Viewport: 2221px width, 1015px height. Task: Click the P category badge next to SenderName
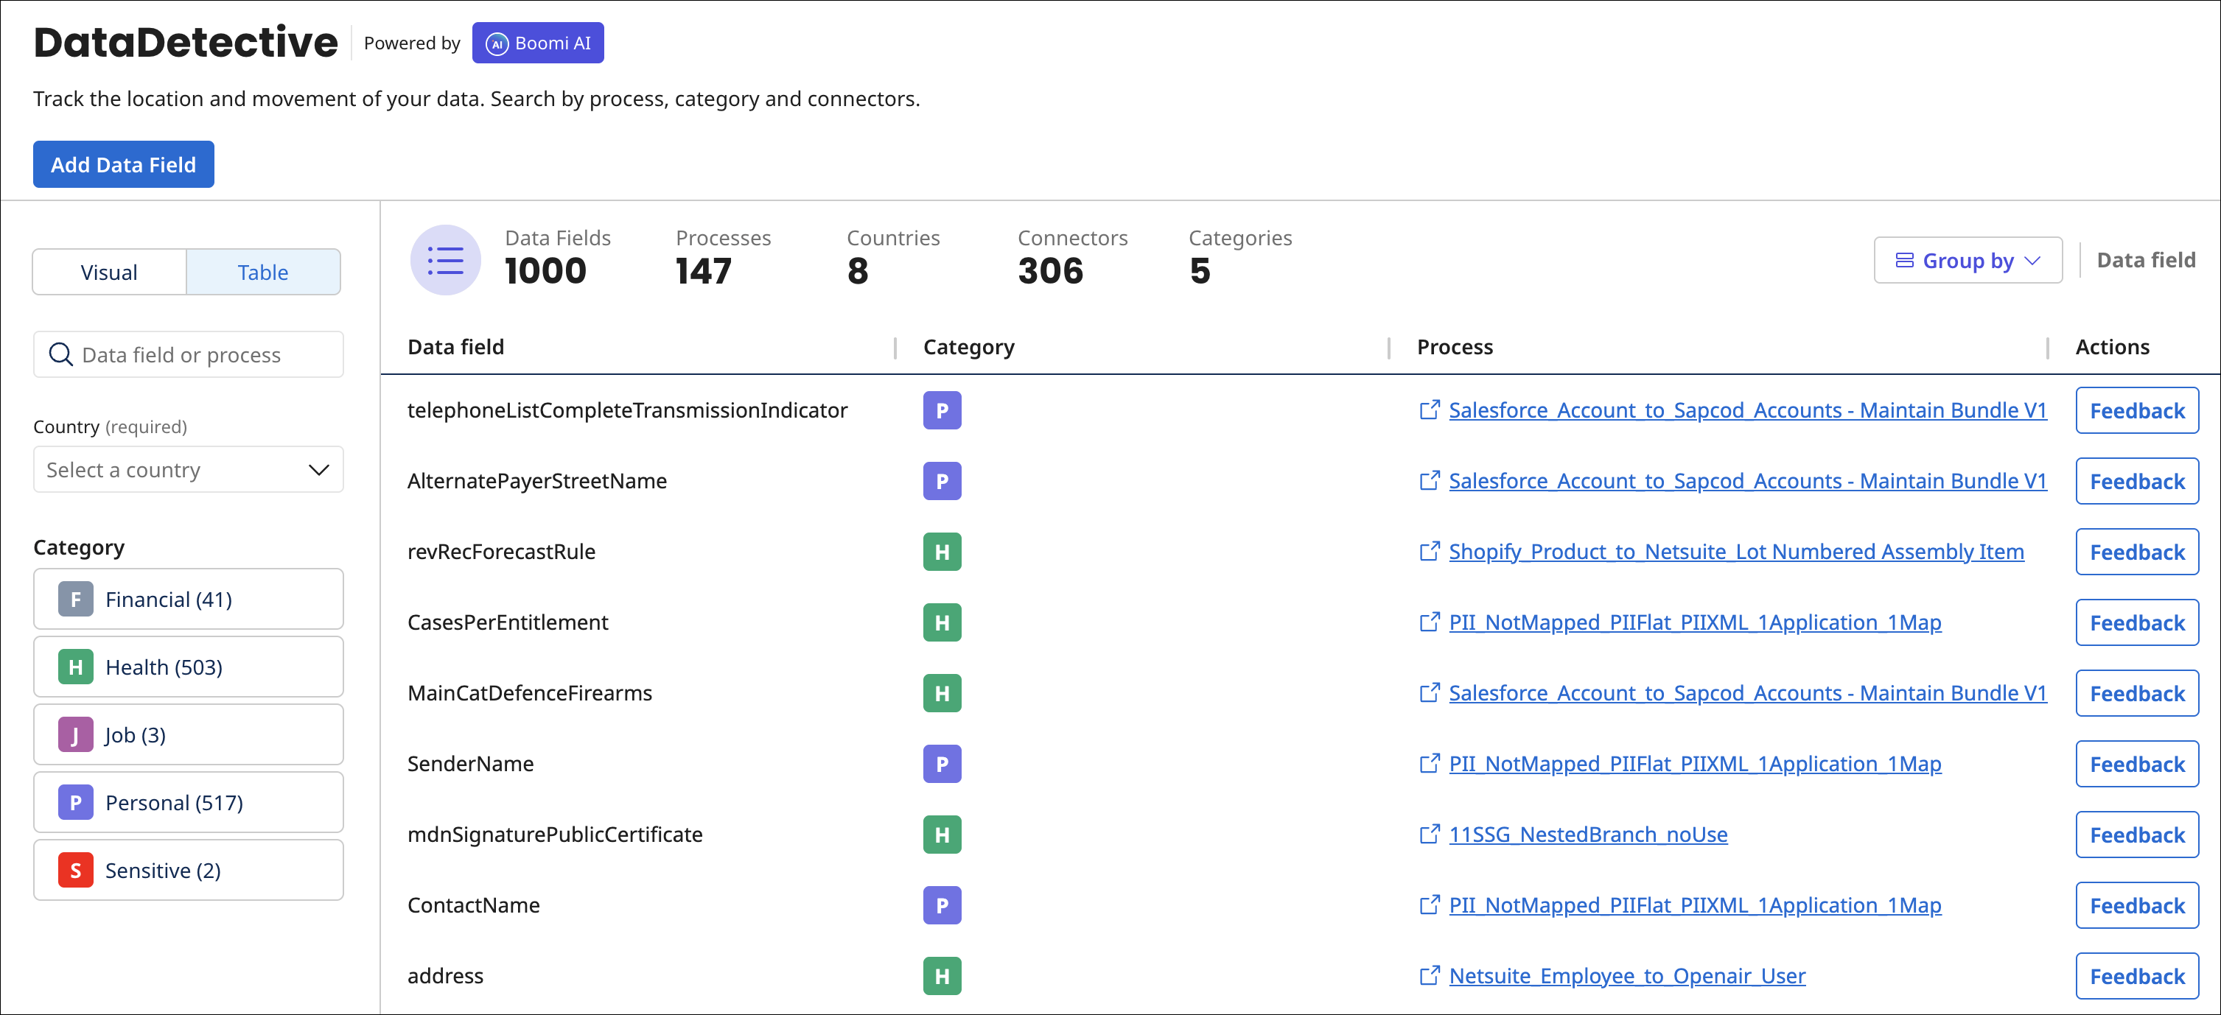pos(942,765)
